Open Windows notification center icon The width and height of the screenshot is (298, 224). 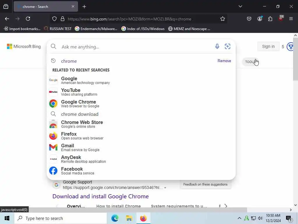tap(288, 218)
